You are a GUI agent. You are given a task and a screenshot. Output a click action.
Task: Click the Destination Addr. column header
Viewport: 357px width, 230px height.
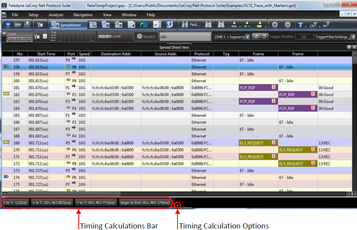(x=116, y=54)
